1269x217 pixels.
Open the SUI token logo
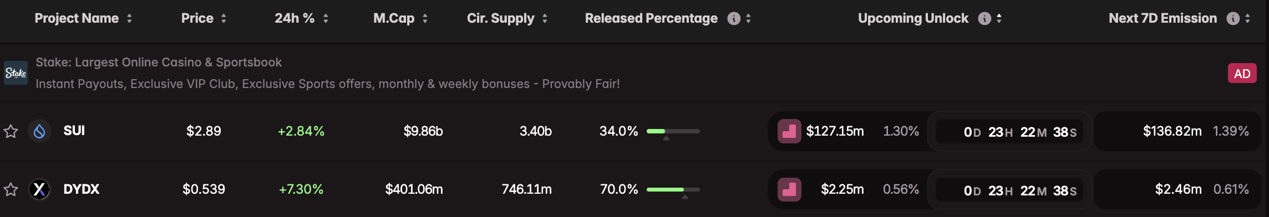click(x=40, y=131)
